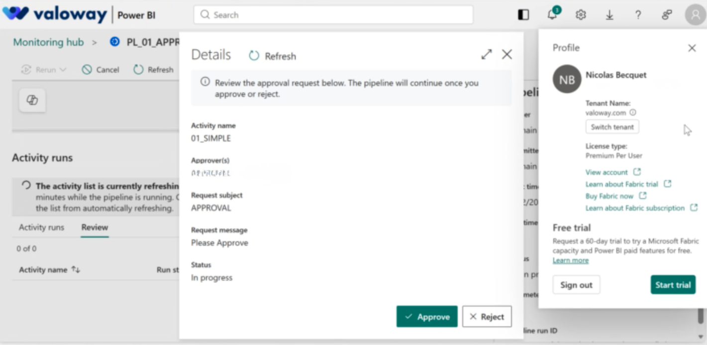Image resolution: width=707 pixels, height=345 pixels.
Task: Open the Rerun dropdown
Action: [44, 70]
